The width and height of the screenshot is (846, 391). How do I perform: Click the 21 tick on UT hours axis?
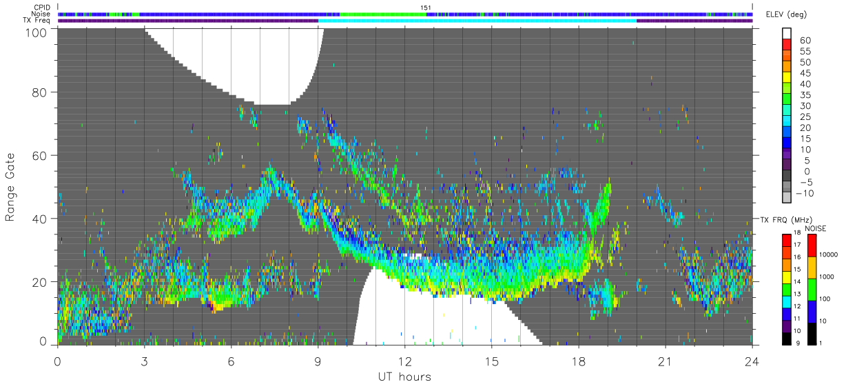666,360
